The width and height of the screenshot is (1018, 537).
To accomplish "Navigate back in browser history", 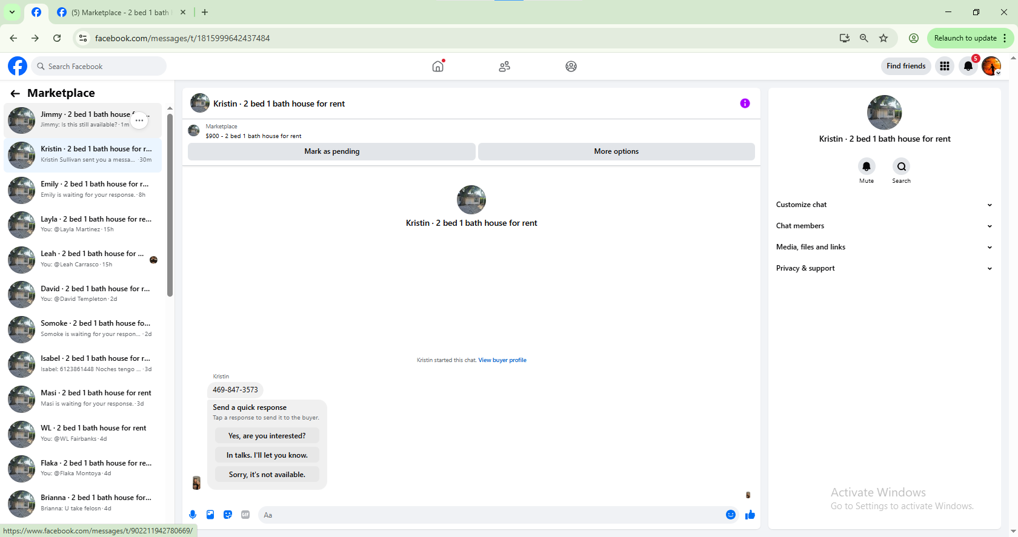I will [13, 38].
